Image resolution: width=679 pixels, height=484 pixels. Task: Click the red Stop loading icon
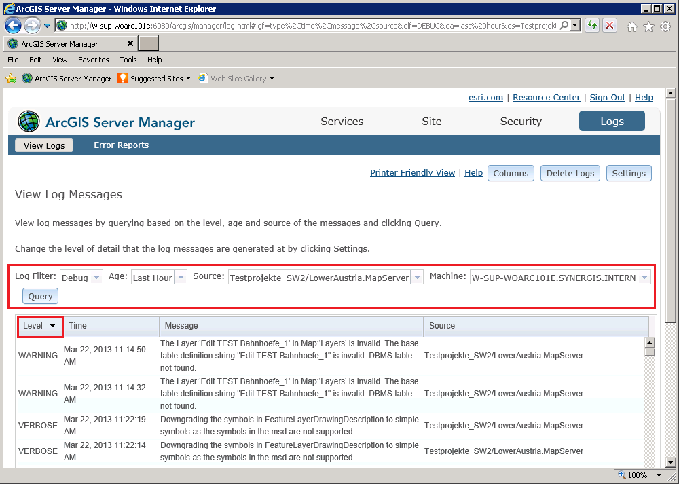(609, 25)
